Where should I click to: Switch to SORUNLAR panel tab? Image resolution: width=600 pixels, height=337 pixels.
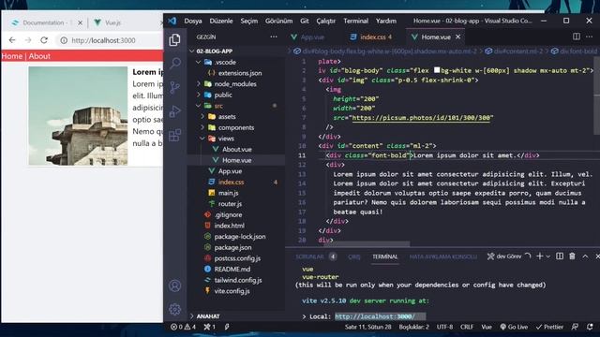pyautogui.click(x=309, y=256)
